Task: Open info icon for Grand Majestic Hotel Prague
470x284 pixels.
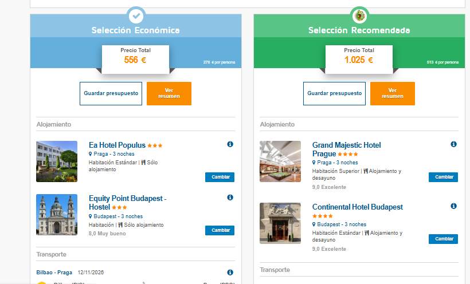Action: 453,144
